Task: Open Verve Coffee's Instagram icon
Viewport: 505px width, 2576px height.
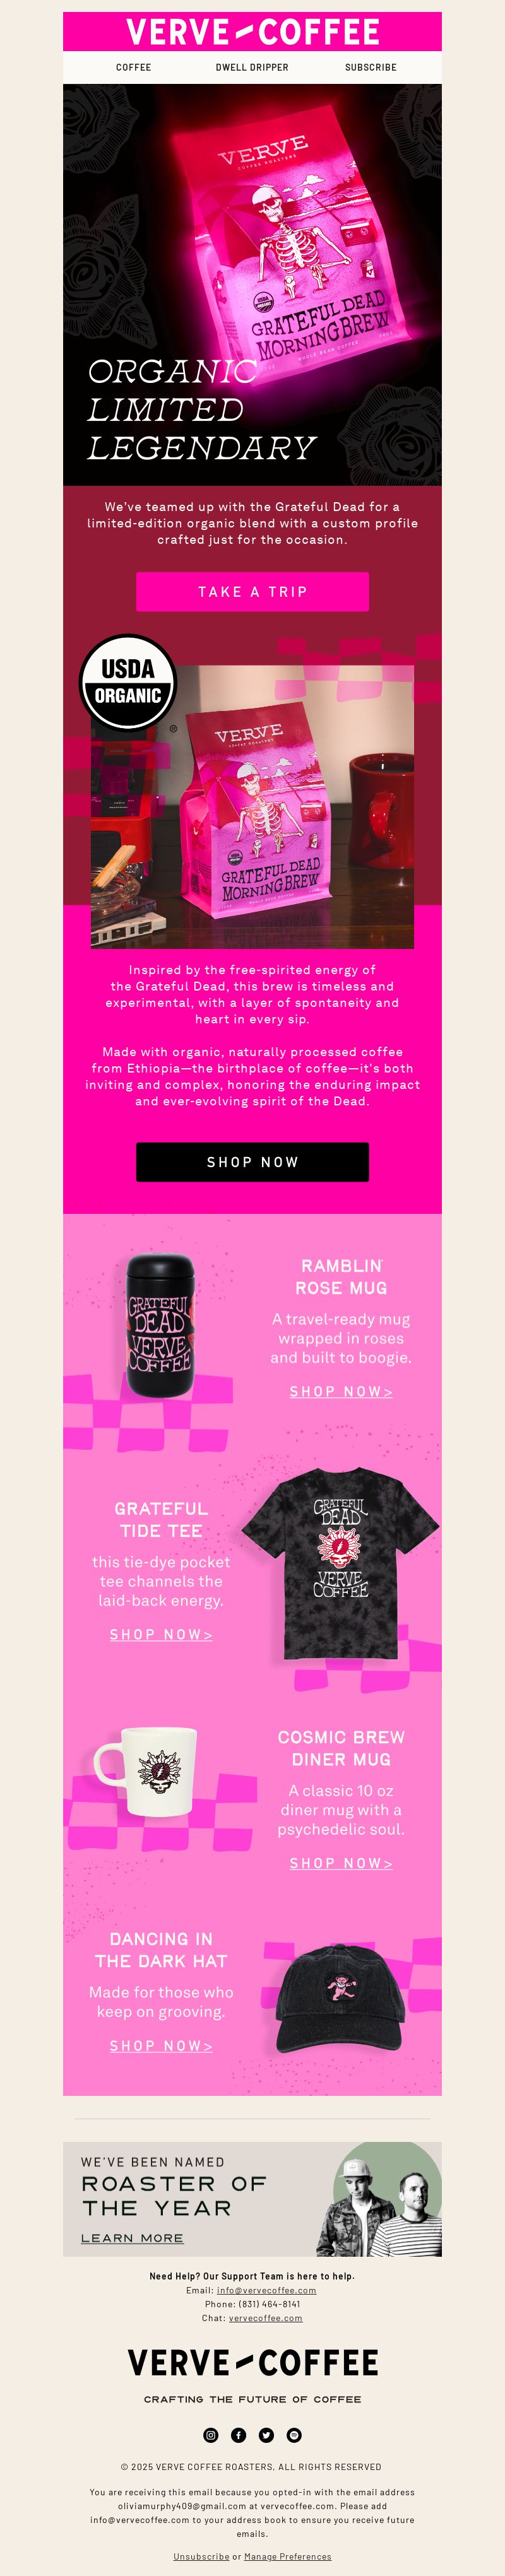Action: [x=211, y=2434]
